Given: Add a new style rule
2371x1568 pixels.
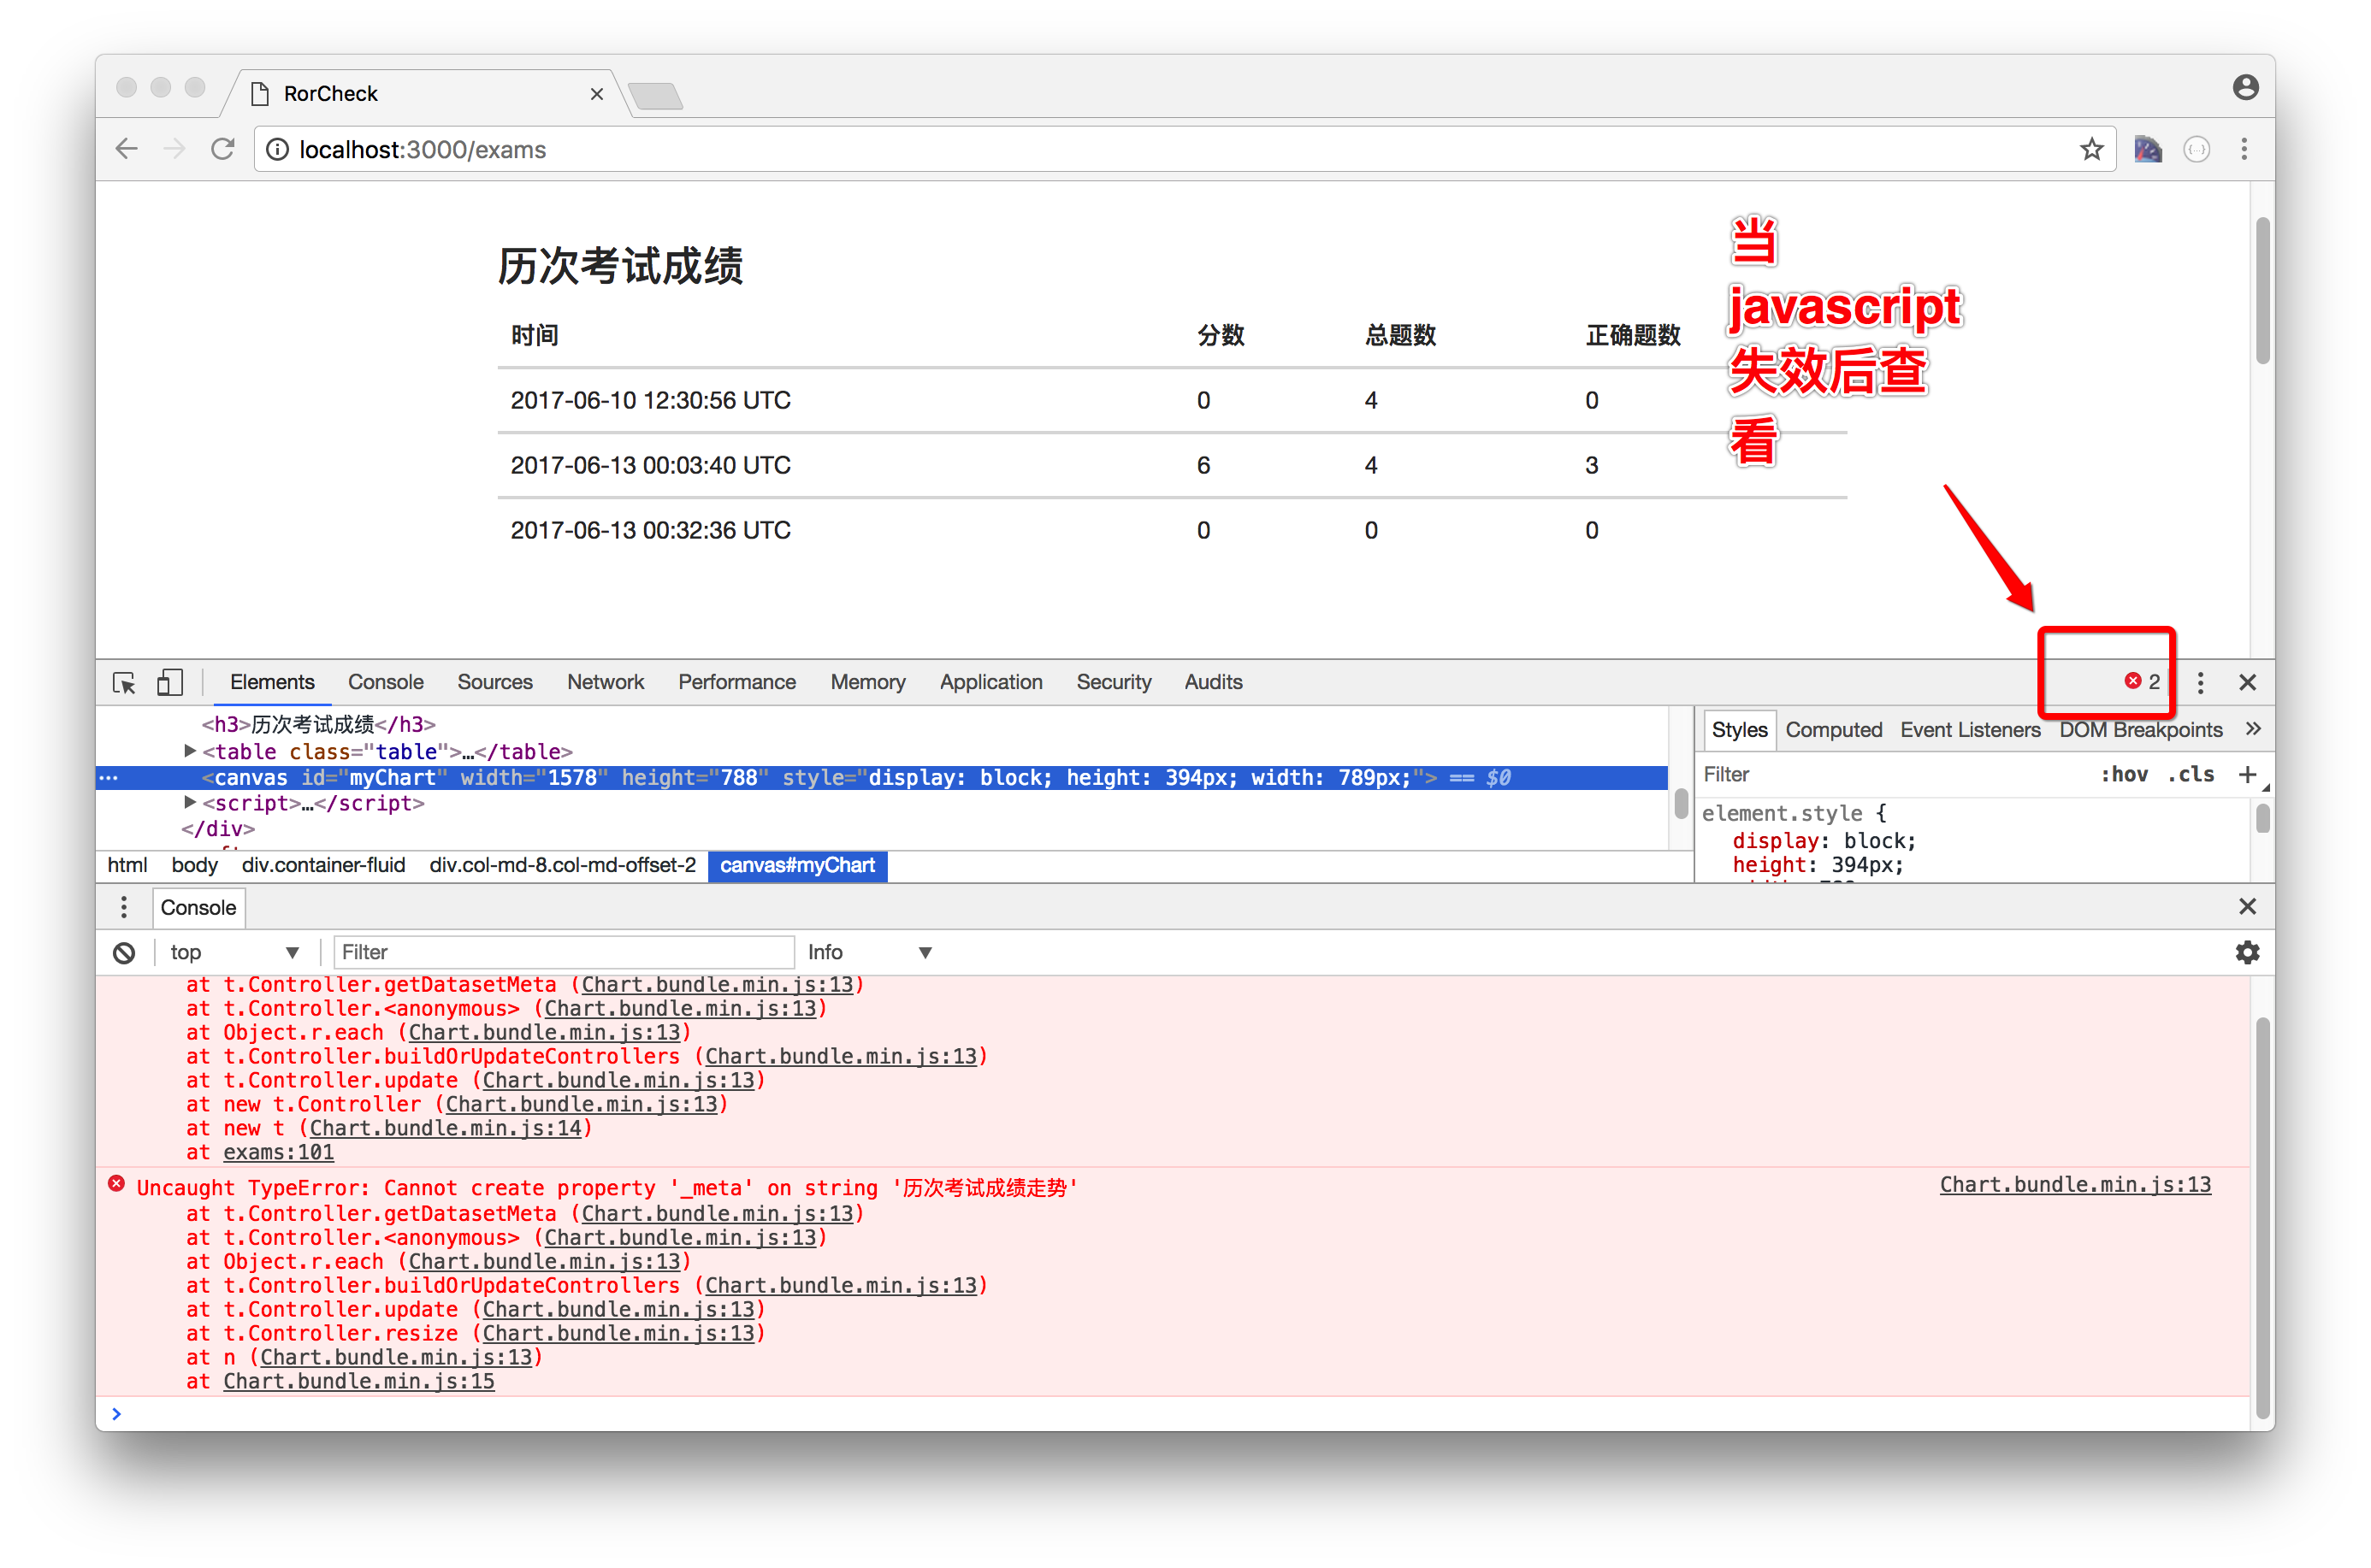Looking at the screenshot, I should click(x=2247, y=775).
